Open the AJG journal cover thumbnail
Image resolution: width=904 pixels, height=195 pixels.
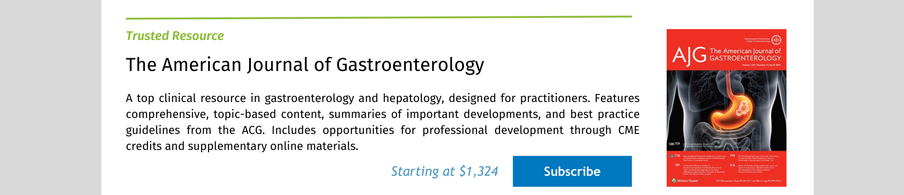click(x=726, y=108)
